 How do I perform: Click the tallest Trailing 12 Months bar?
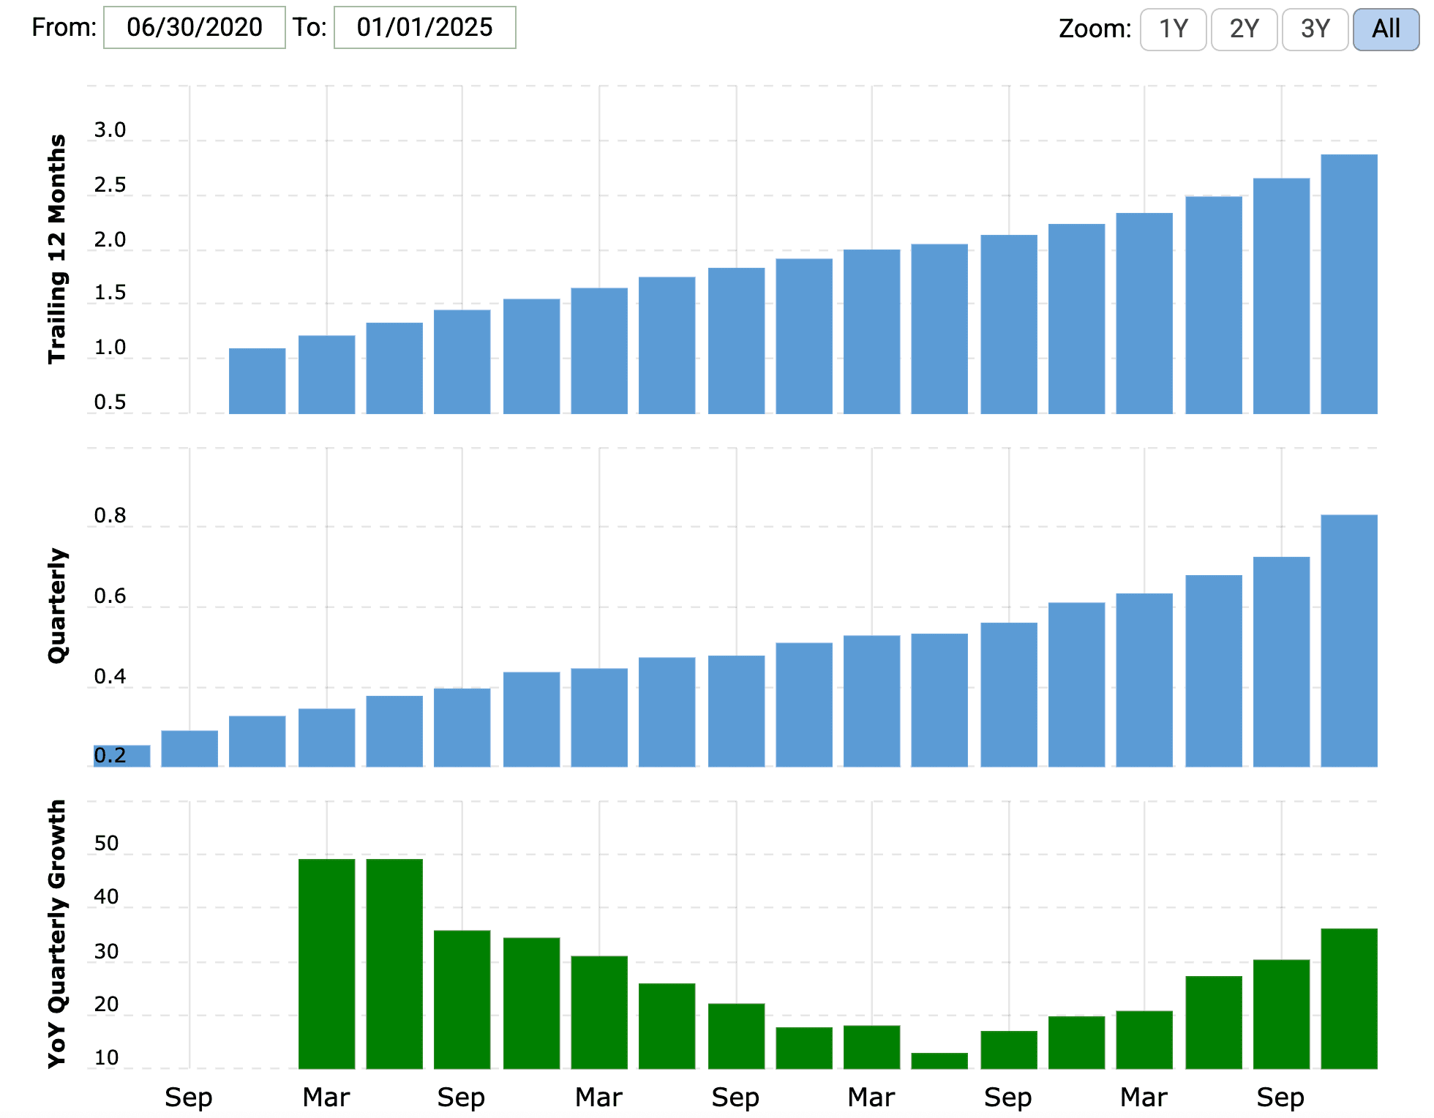pos(1348,284)
